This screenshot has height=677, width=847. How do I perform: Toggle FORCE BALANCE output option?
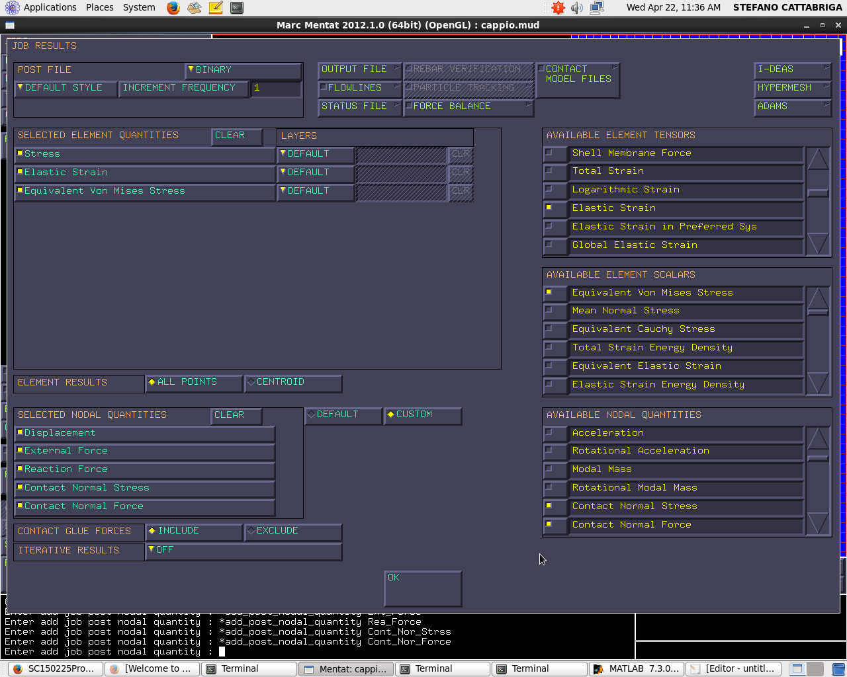(x=468, y=107)
